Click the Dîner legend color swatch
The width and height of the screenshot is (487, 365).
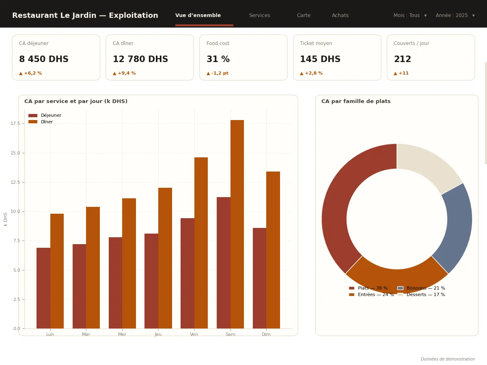(33, 122)
